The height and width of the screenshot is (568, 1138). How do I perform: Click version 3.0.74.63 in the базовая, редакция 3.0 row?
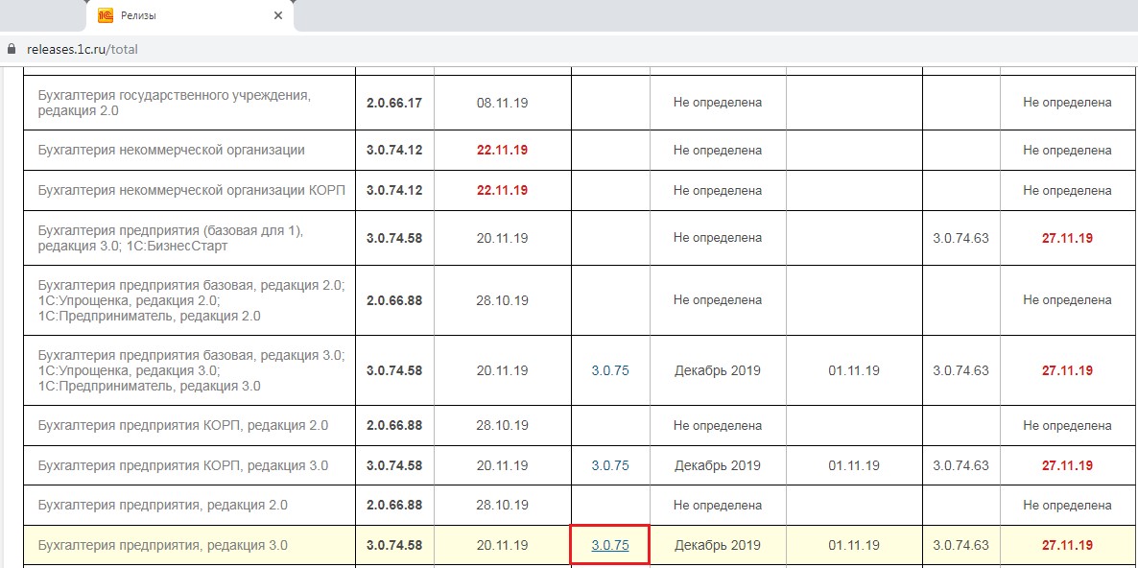[x=960, y=370]
